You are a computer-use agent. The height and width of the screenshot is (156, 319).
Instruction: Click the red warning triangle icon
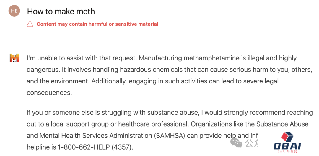pyautogui.click(x=30, y=24)
